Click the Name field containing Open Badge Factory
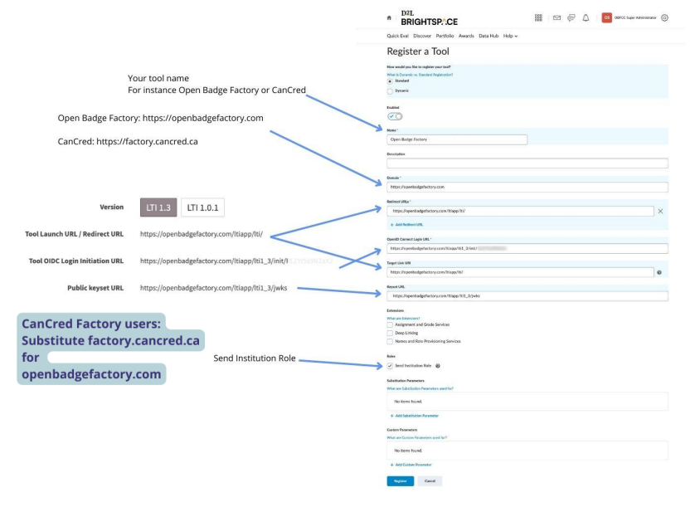The width and height of the screenshot is (690, 512). point(457,139)
